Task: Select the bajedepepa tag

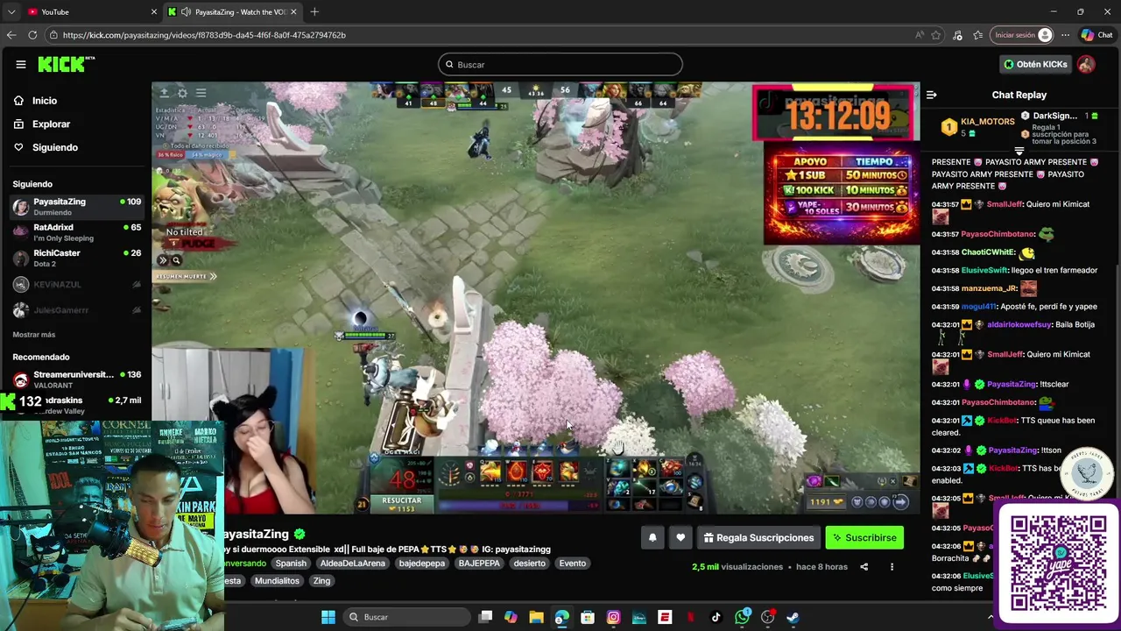Action: tap(422, 564)
